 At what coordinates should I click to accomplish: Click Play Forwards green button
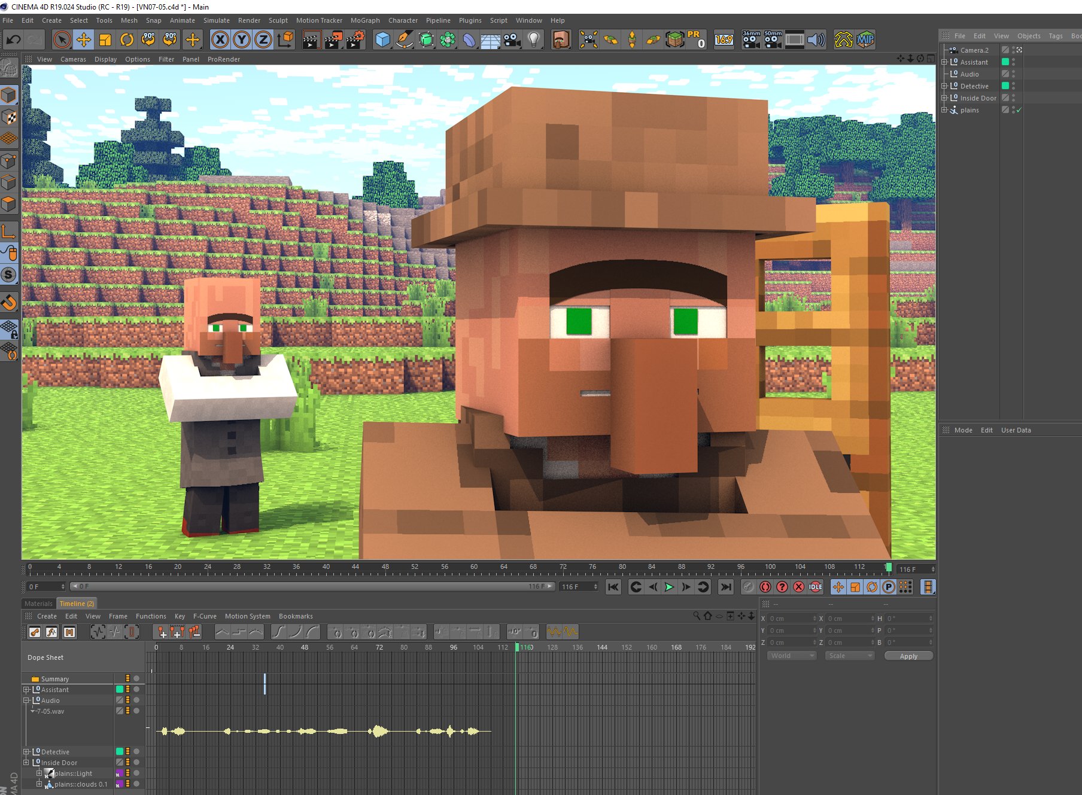tap(669, 587)
